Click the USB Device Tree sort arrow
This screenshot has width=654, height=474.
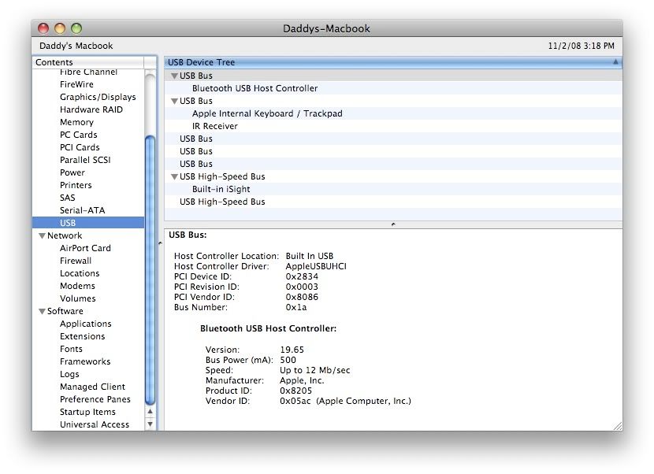point(615,62)
